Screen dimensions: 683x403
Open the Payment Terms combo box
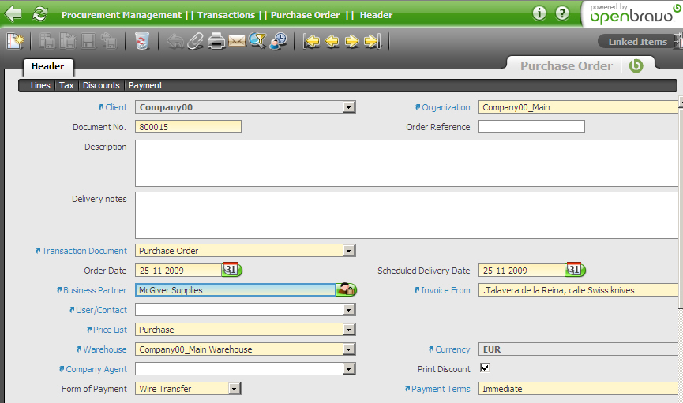pos(579,389)
